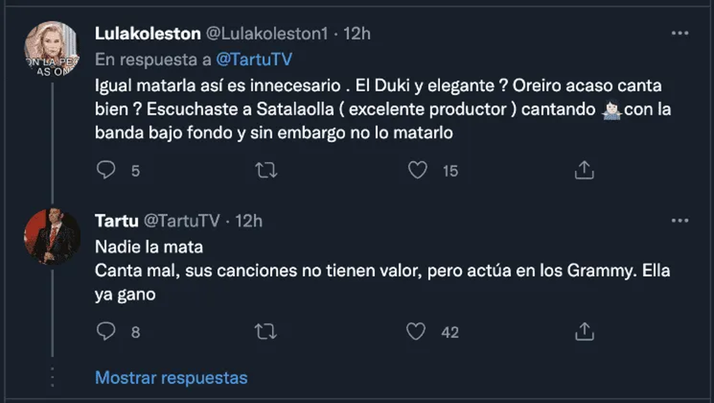This screenshot has height=403, width=714.
Task: Click the like count showing 42
Action: point(449,332)
